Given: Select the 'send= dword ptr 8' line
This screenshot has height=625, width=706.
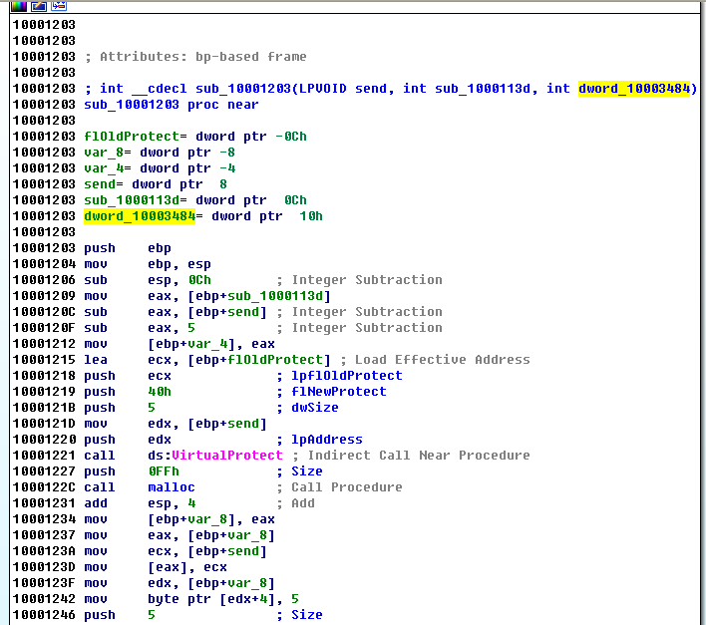Looking at the screenshot, I should click(x=156, y=184).
